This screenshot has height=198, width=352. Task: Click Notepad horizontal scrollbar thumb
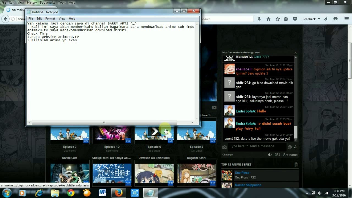pos(104,122)
